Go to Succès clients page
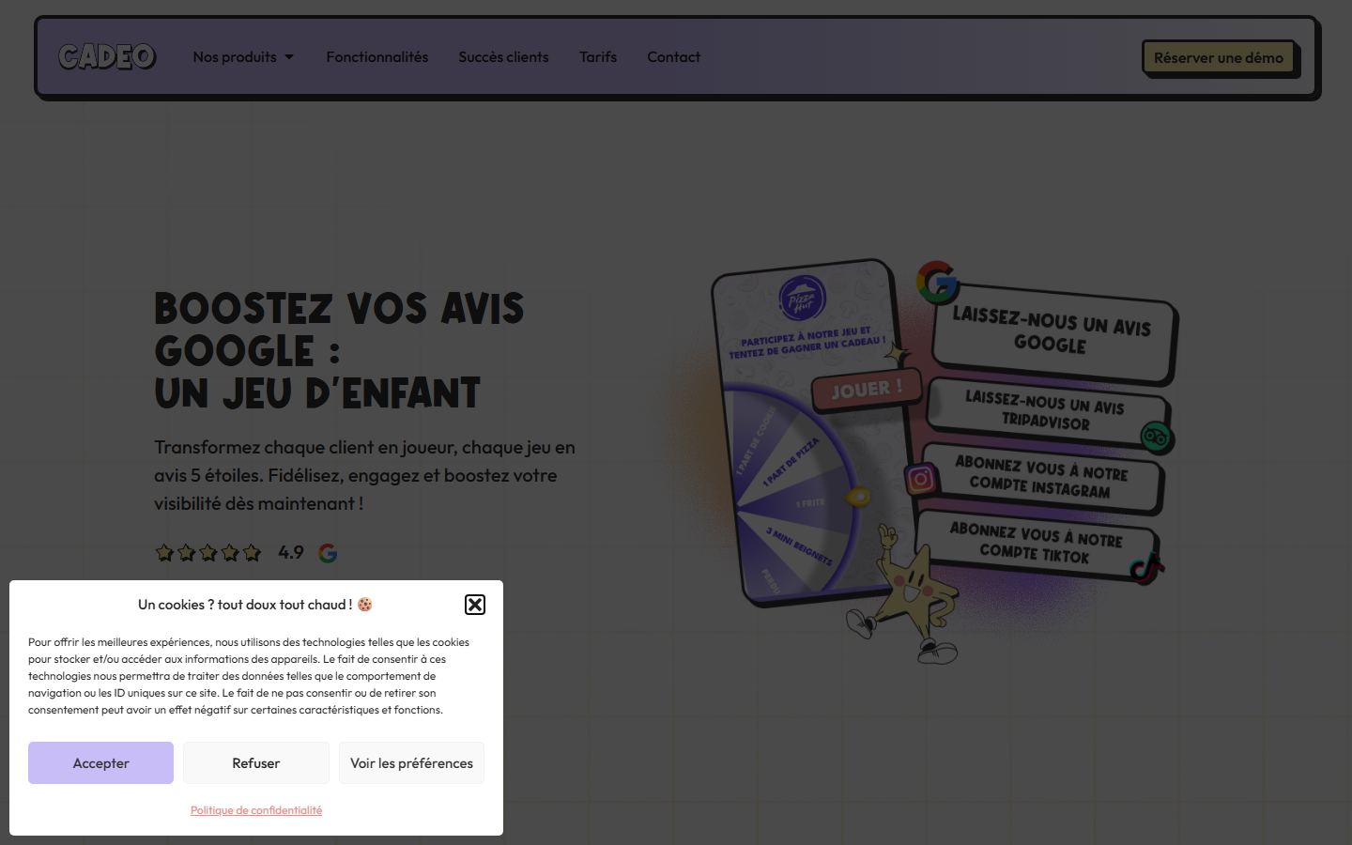1352x845 pixels. (503, 57)
